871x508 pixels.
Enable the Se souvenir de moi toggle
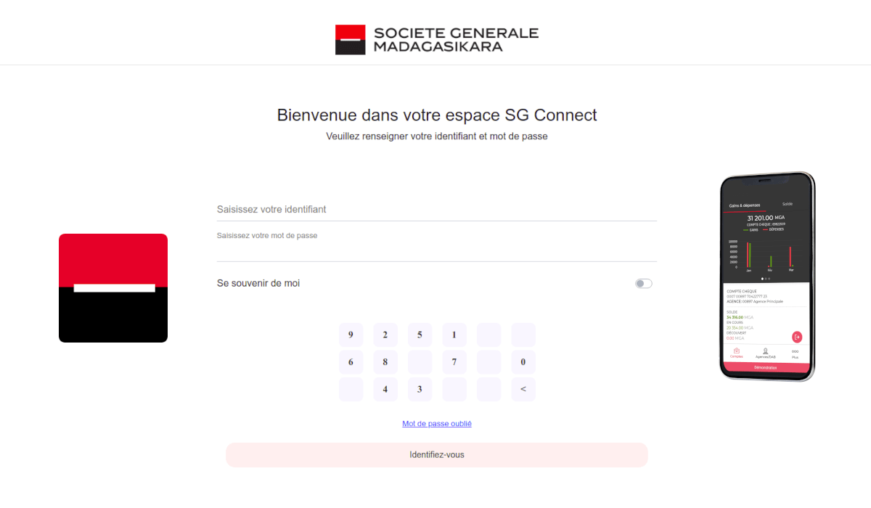point(643,283)
